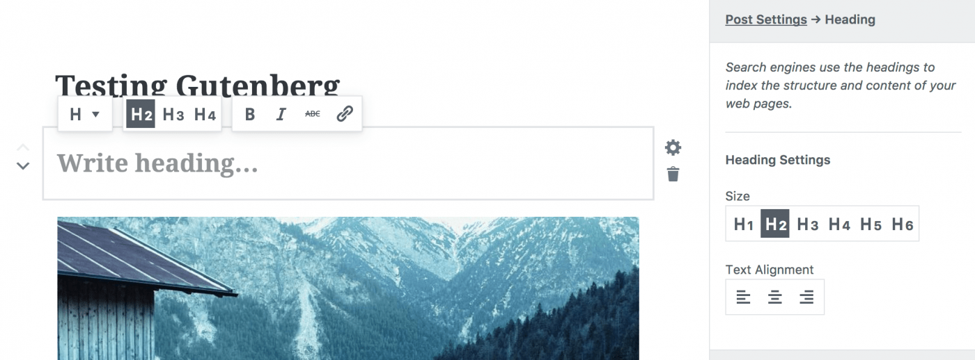Select H3 in the block toolbar
This screenshot has height=360, width=975.
pos(173,114)
